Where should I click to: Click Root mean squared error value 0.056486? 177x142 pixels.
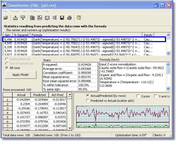(88, 81)
